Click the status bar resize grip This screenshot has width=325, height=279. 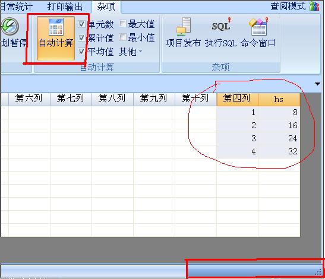click(318, 272)
